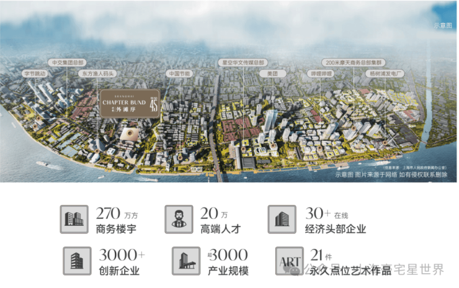459x288 pixels.
Task: Click the 产业规模 factory icon
Action: pos(186,261)
